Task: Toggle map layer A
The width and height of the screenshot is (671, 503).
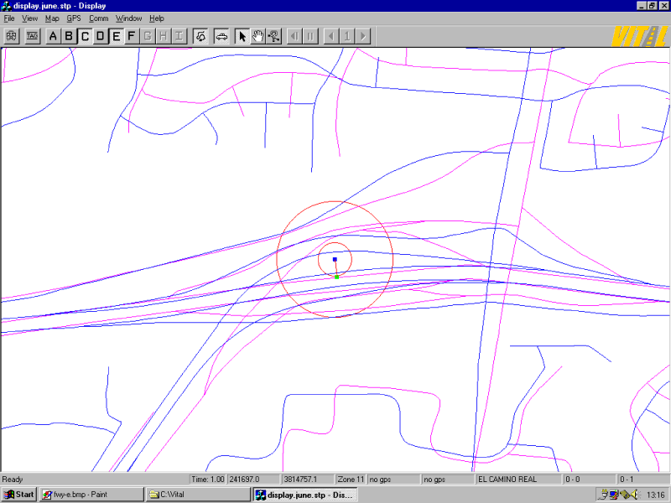Action: (54, 36)
